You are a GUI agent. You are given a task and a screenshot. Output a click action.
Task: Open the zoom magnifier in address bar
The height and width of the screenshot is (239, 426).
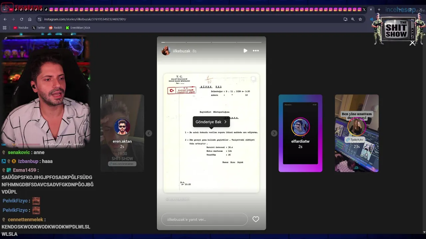coord(353,19)
